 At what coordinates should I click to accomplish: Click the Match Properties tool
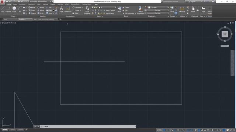tap(140, 10)
